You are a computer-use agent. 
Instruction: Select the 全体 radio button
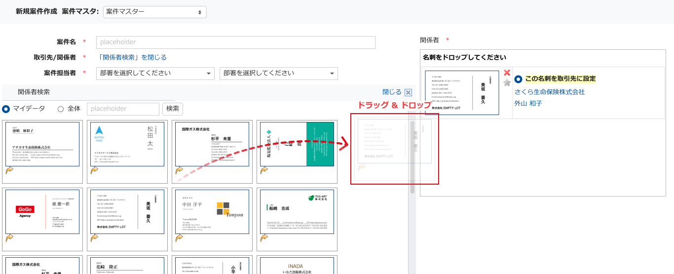(61, 109)
